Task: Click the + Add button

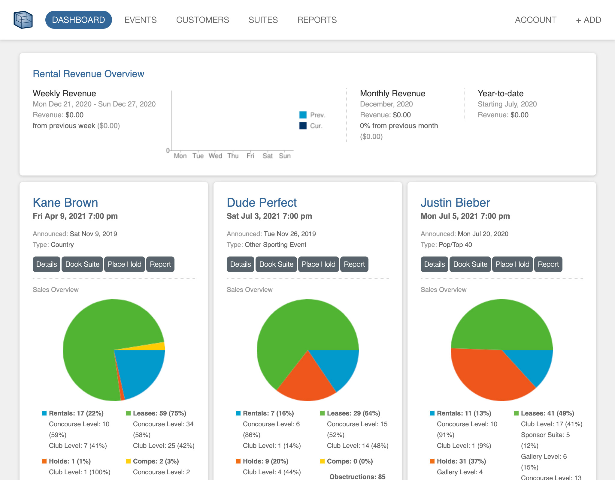Action: 589,20
